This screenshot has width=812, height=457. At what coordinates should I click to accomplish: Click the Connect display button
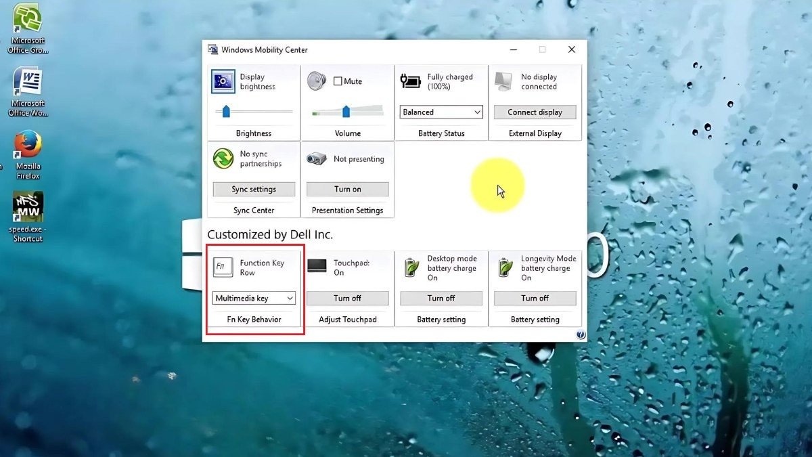click(x=535, y=111)
